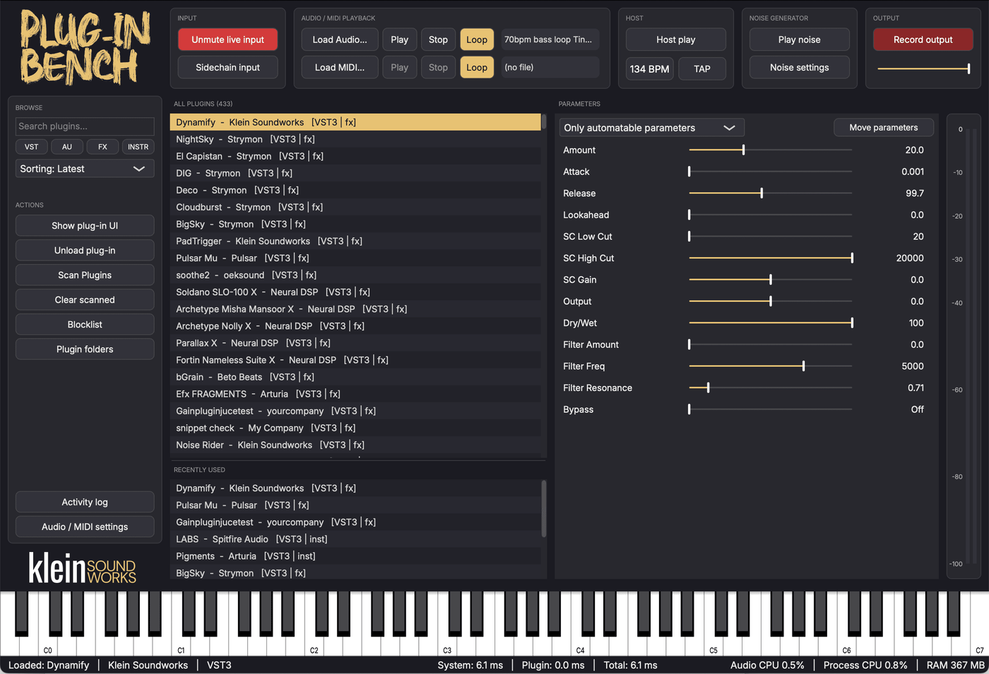Select PadTrigger - Klein Soundworks plugin
This screenshot has width=989, height=674.
click(x=355, y=241)
